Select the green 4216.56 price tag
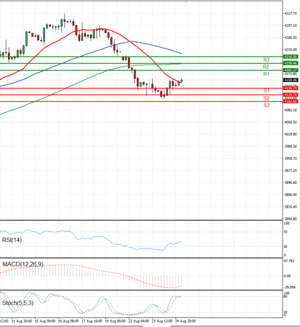 point(290,57)
